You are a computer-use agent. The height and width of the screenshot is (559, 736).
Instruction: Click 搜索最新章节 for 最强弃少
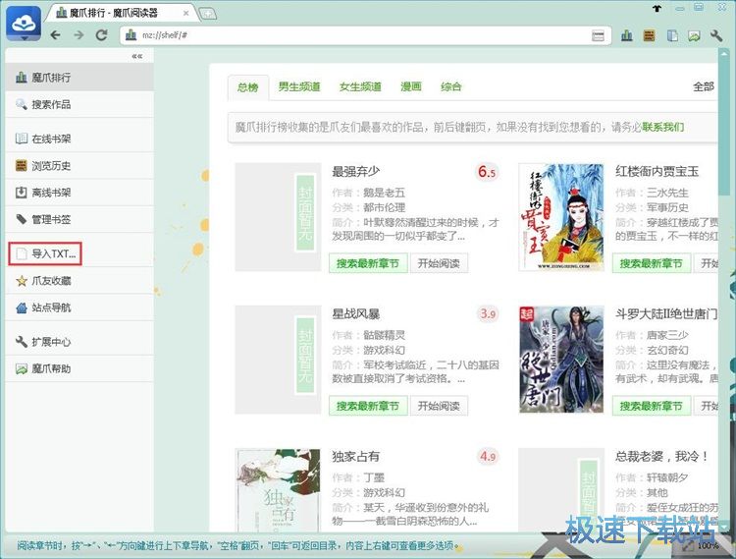[368, 263]
